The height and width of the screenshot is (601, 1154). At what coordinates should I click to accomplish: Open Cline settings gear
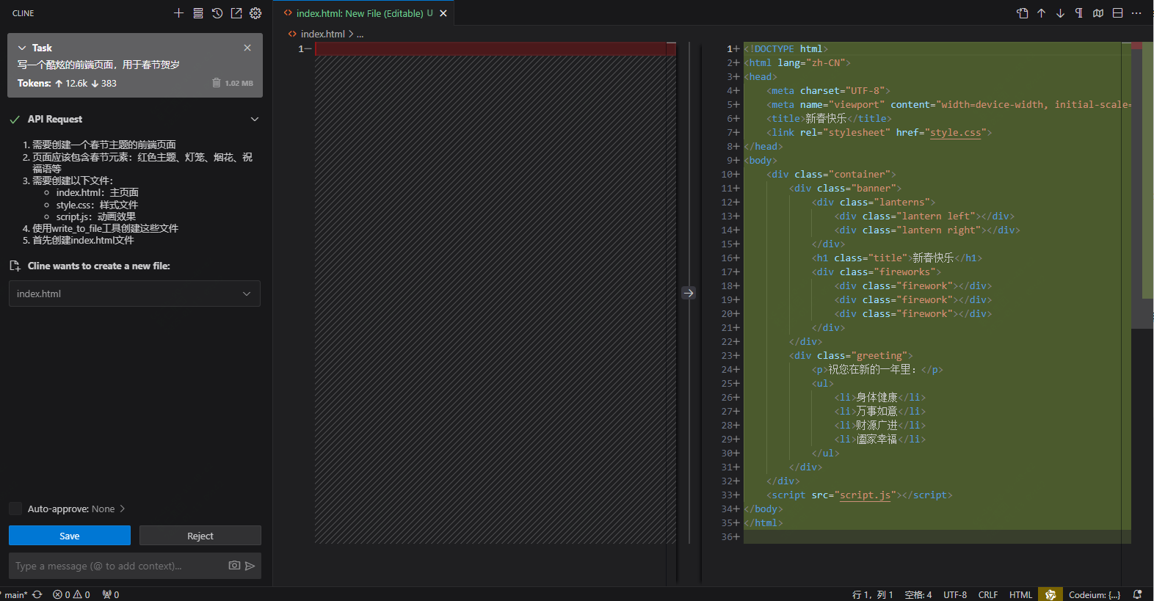tap(255, 13)
